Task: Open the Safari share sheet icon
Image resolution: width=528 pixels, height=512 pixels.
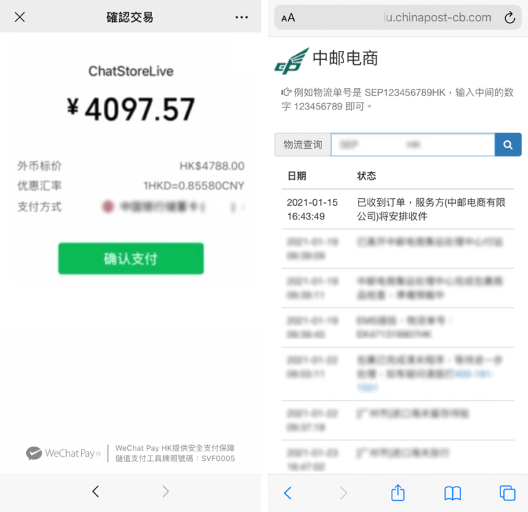Action: click(x=398, y=493)
